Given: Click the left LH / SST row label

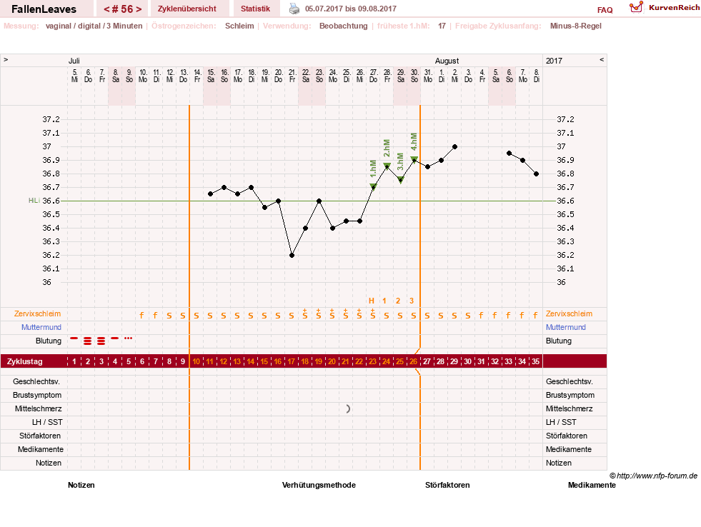Looking at the screenshot, I should coord(47,422).
